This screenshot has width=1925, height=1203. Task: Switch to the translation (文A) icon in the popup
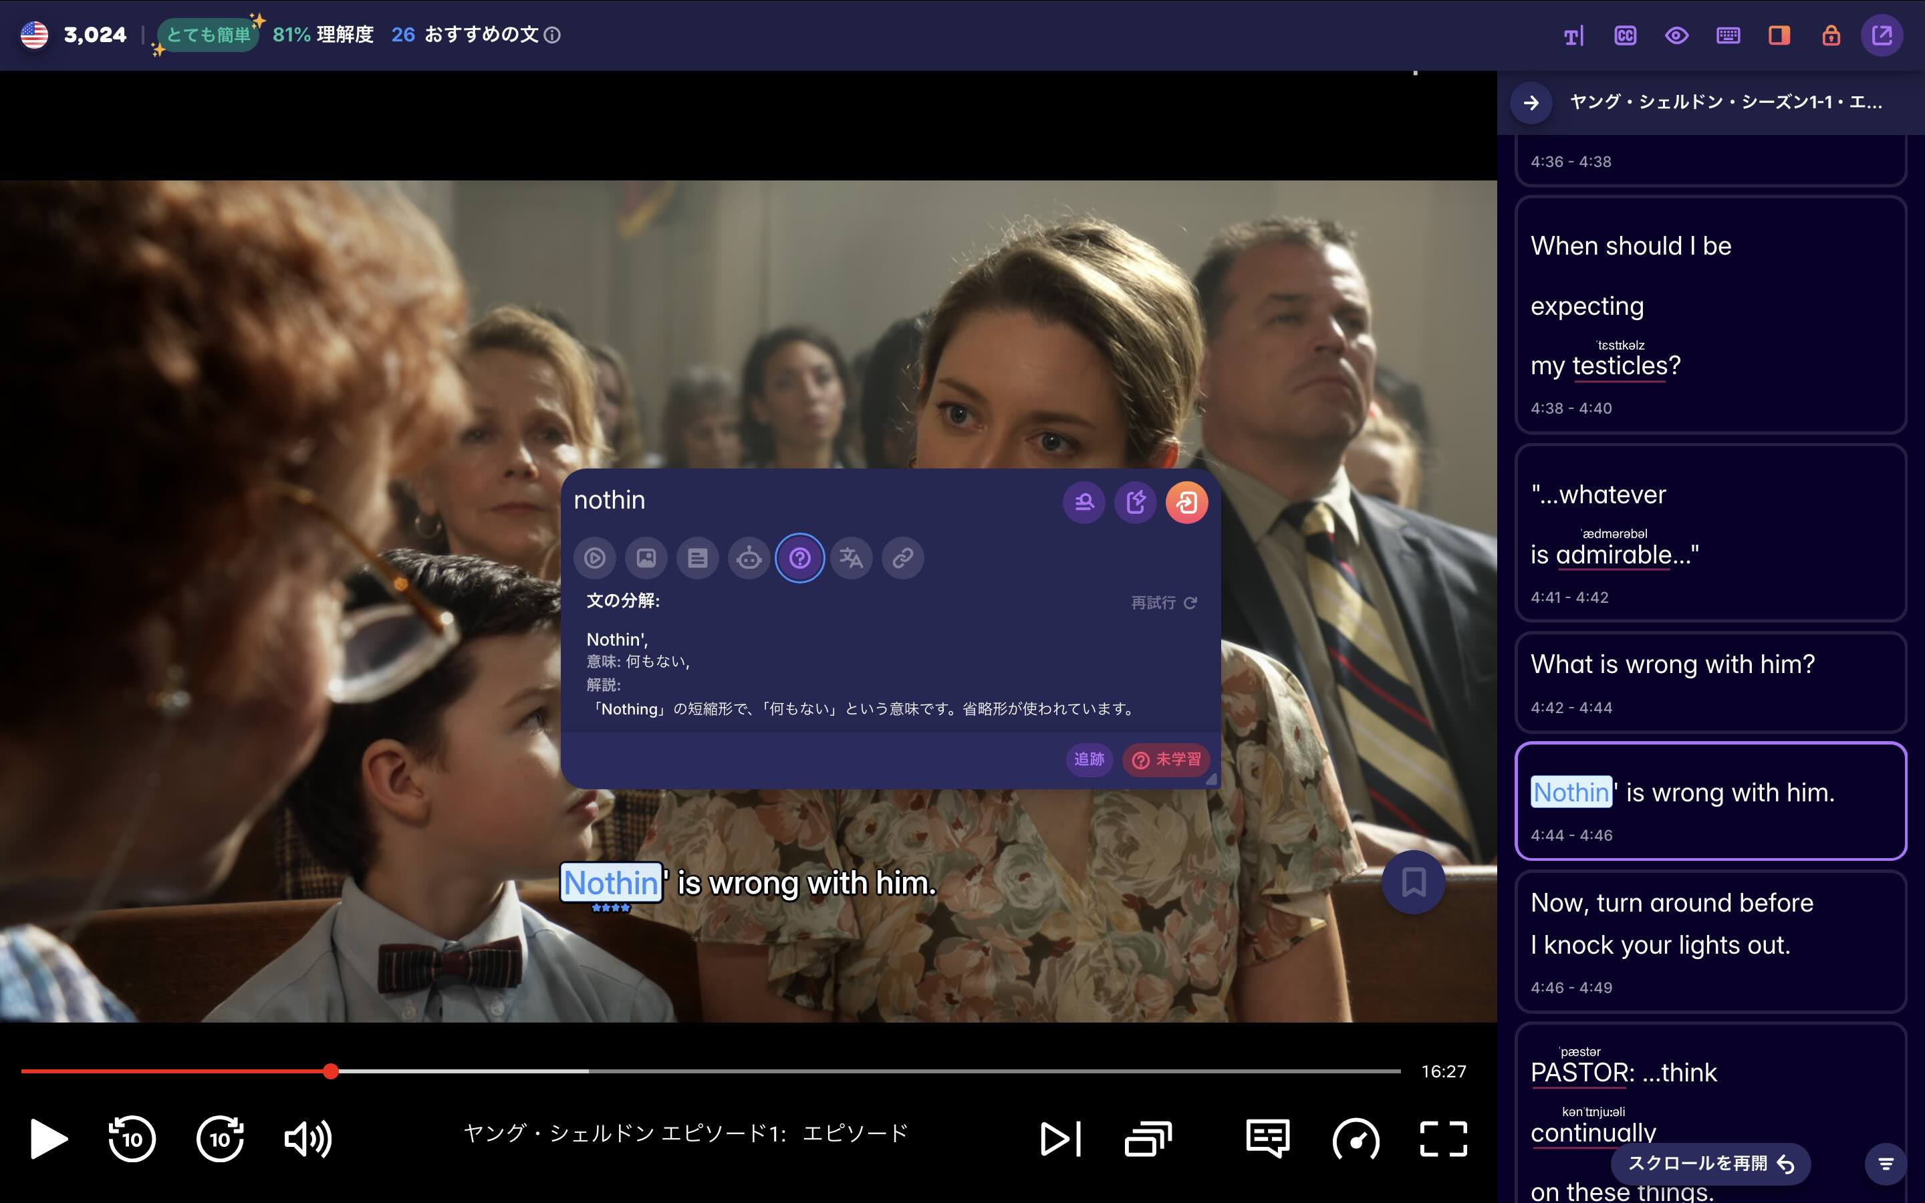(851, 558)
